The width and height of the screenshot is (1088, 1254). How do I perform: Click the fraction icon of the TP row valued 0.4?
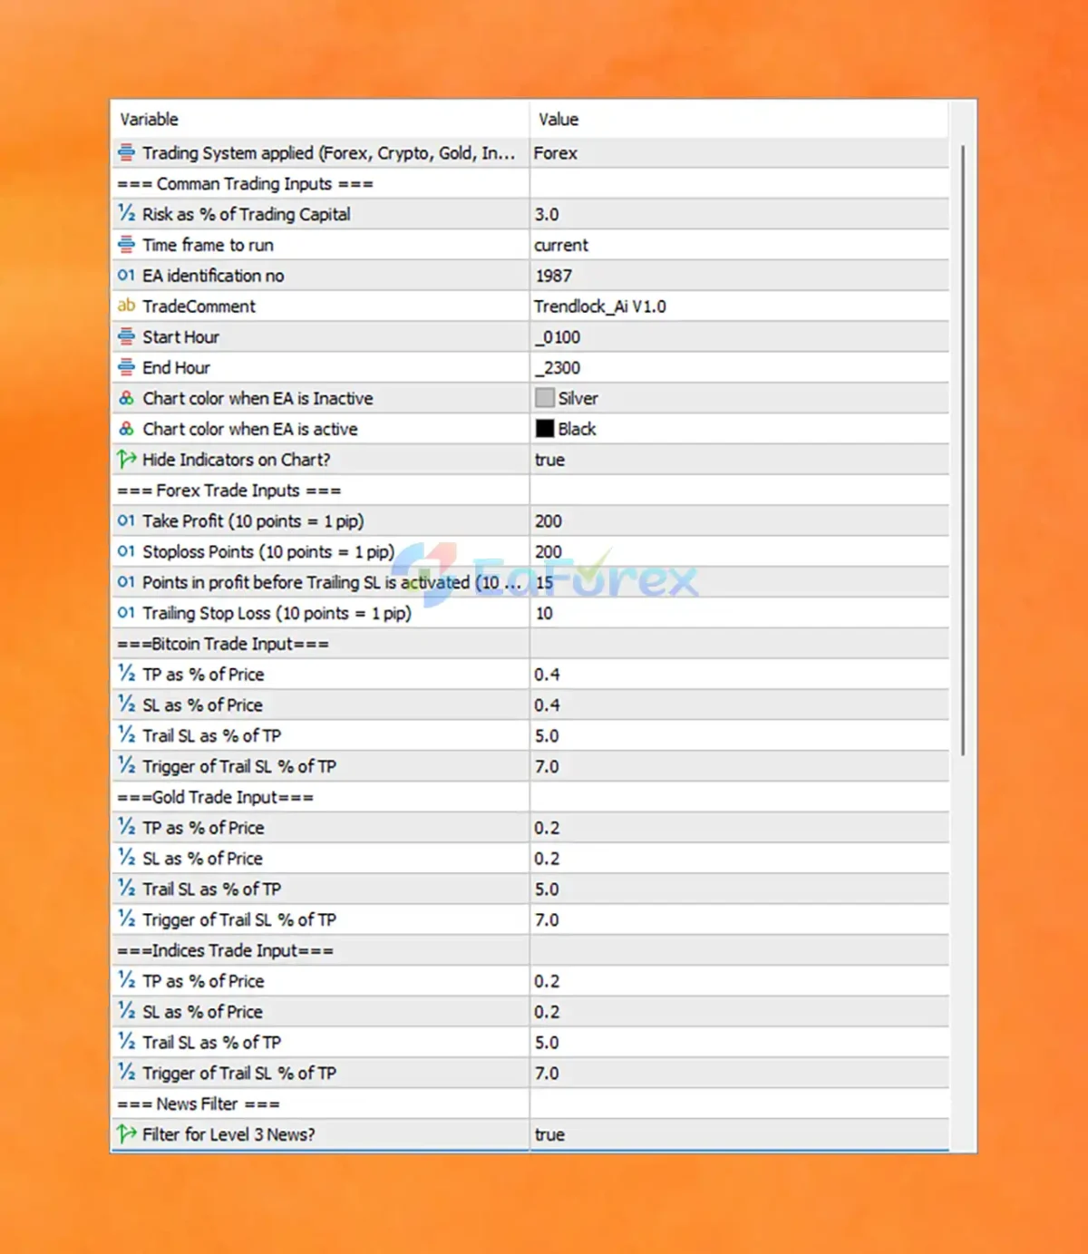coord(126,675)
